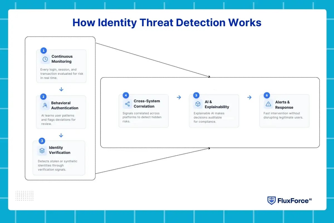This screenshot has width=334, height=223.
Task: Open the Behavioral Authentication card
Action: click(x=61, y=111)
